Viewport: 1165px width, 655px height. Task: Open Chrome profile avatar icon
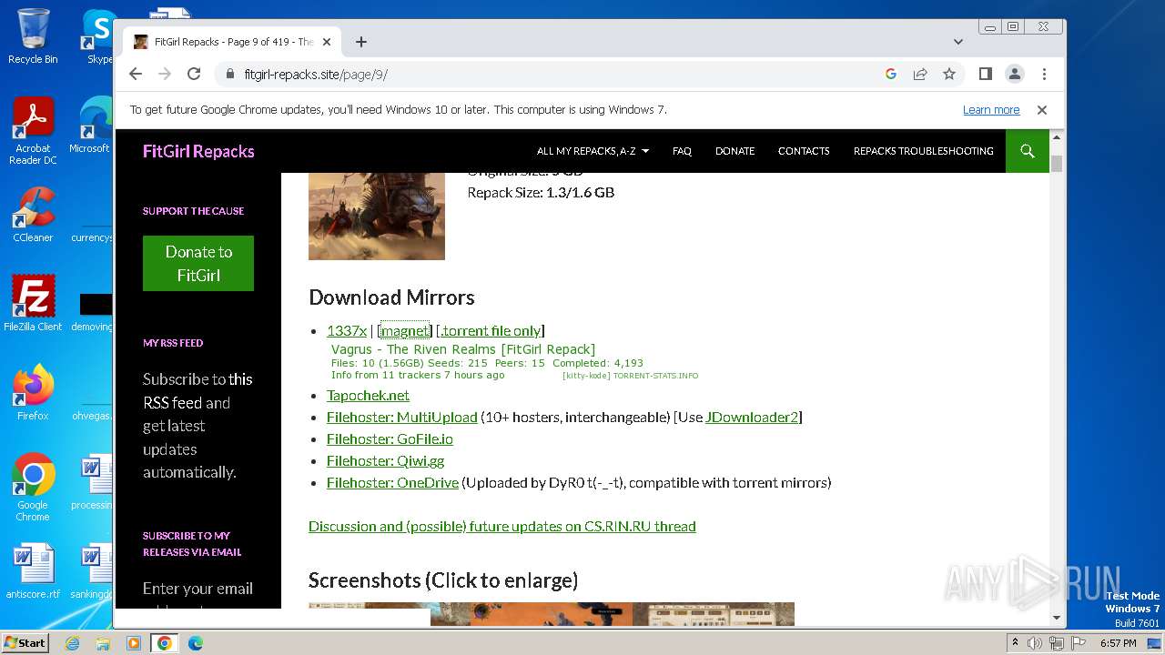click(1014, 74)
